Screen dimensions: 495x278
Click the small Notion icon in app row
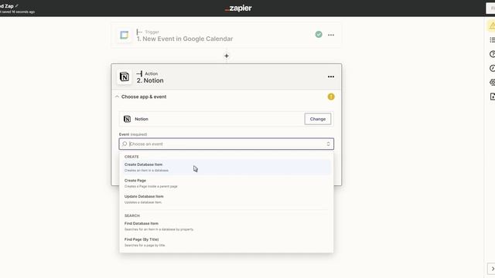pyautogui.click(x=127, y=119)
